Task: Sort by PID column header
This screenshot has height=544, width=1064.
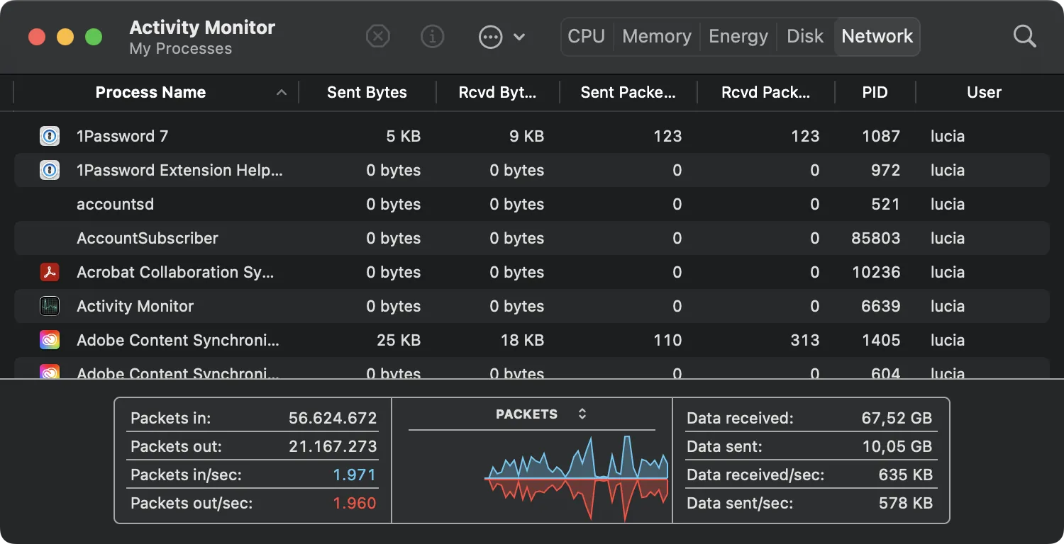Action: click(875, 93)
